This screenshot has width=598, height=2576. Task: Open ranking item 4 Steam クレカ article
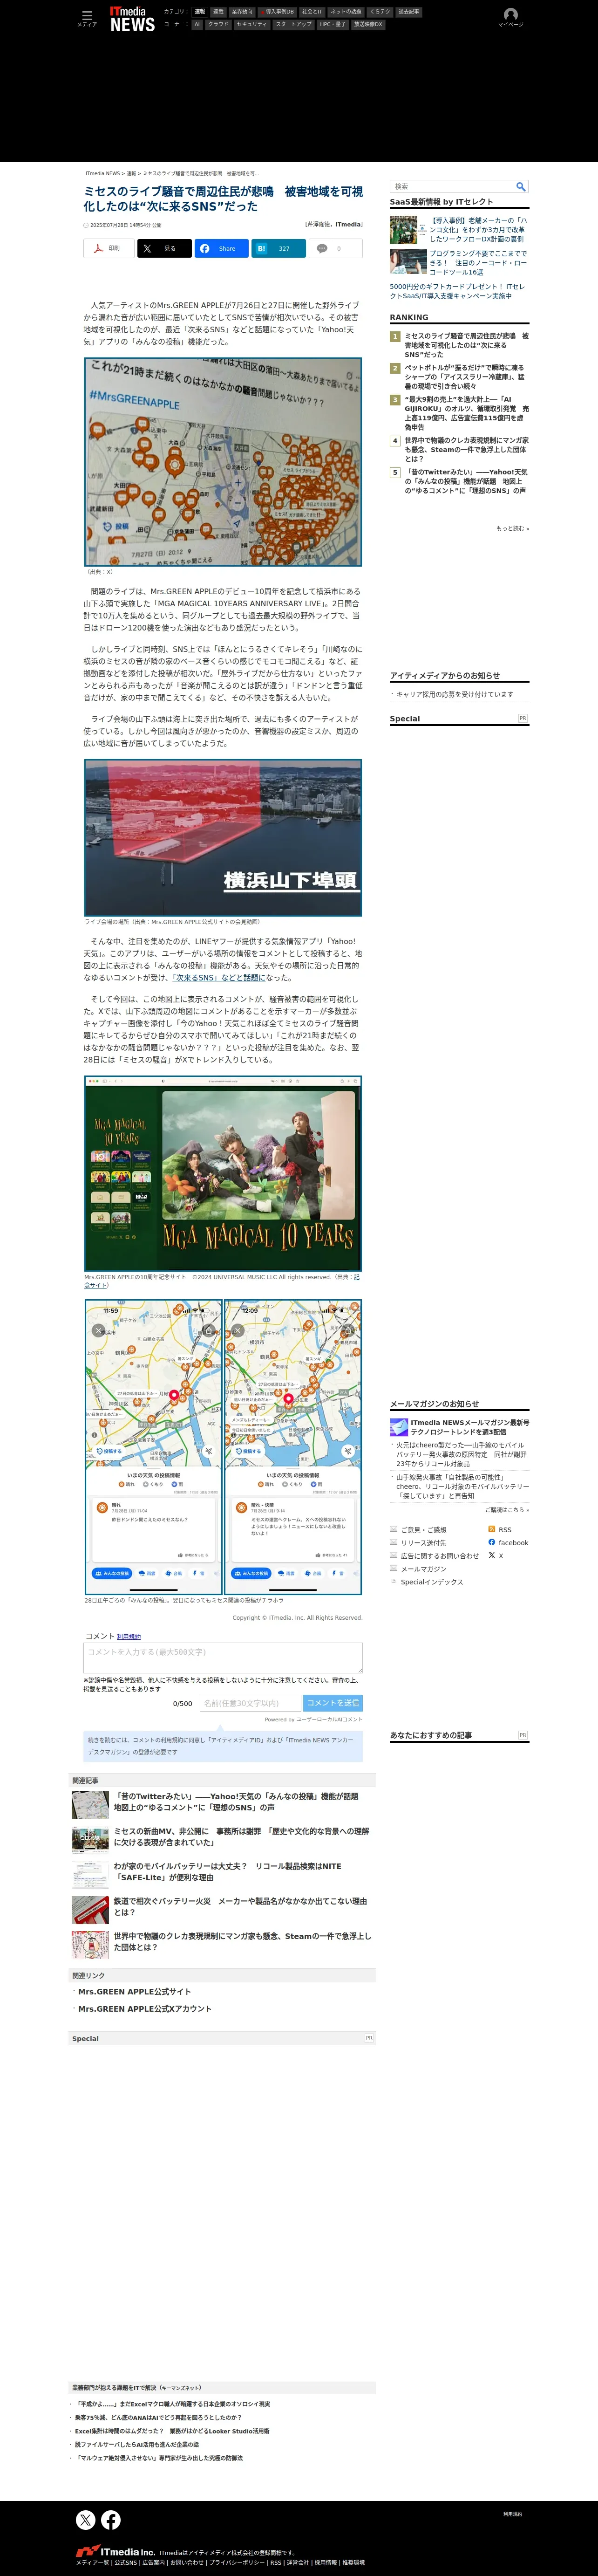tap(467, 450)
